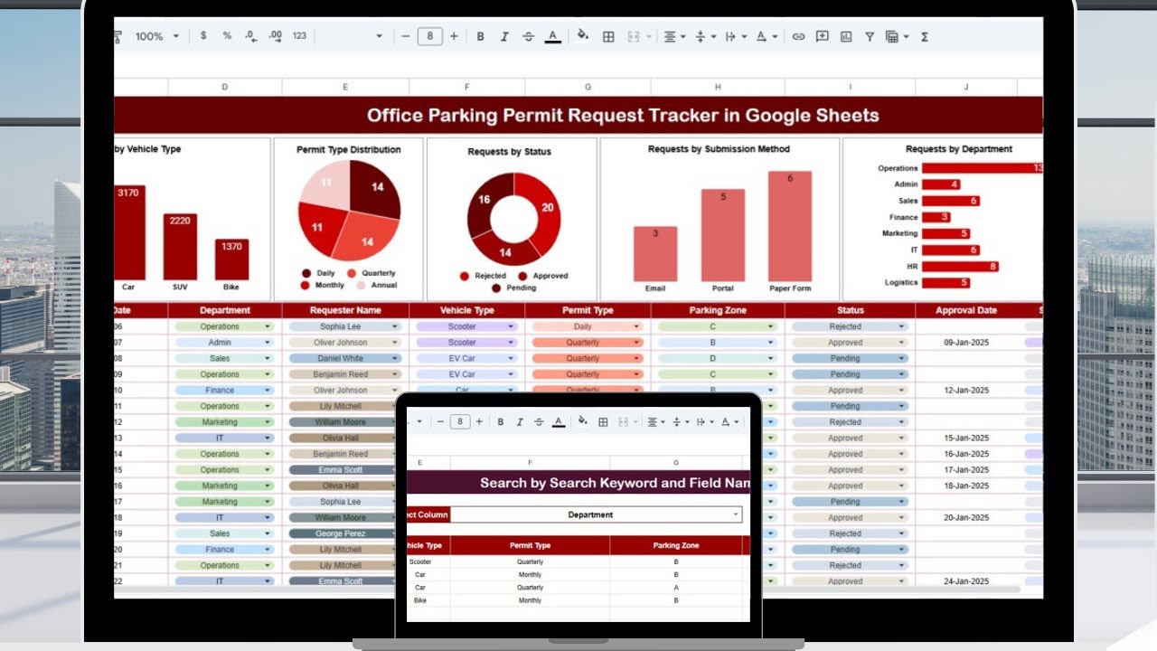
Task: Click the Permit Type header in Search window
Action: coord(530,545)
